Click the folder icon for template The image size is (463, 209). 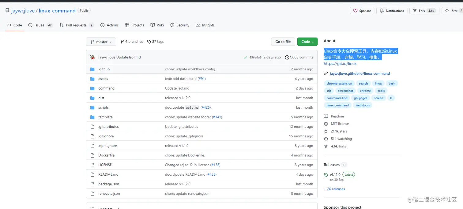point(92,117)
